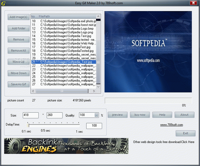The width and height of the screenshot is (200, 166).
Task: Click the DelayTime slider handle
Action: [x=28, y=125]
